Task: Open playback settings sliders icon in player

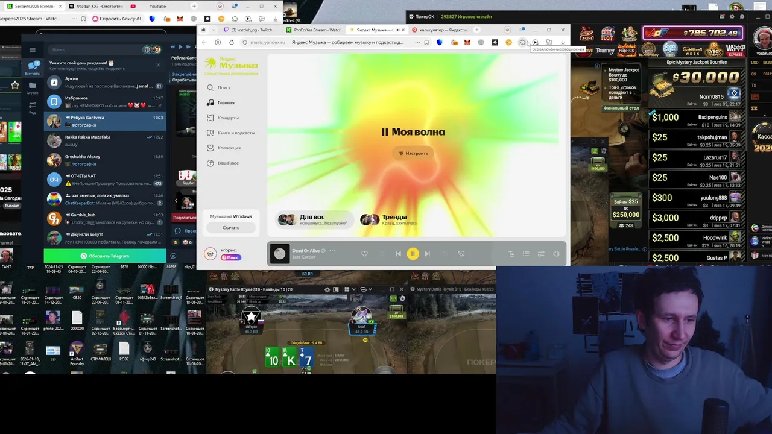Action: (x=541, y=254)
